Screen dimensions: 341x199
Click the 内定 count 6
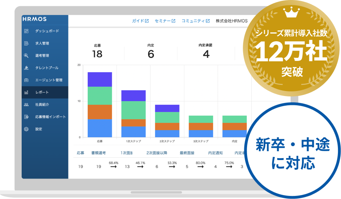[151, 54]
